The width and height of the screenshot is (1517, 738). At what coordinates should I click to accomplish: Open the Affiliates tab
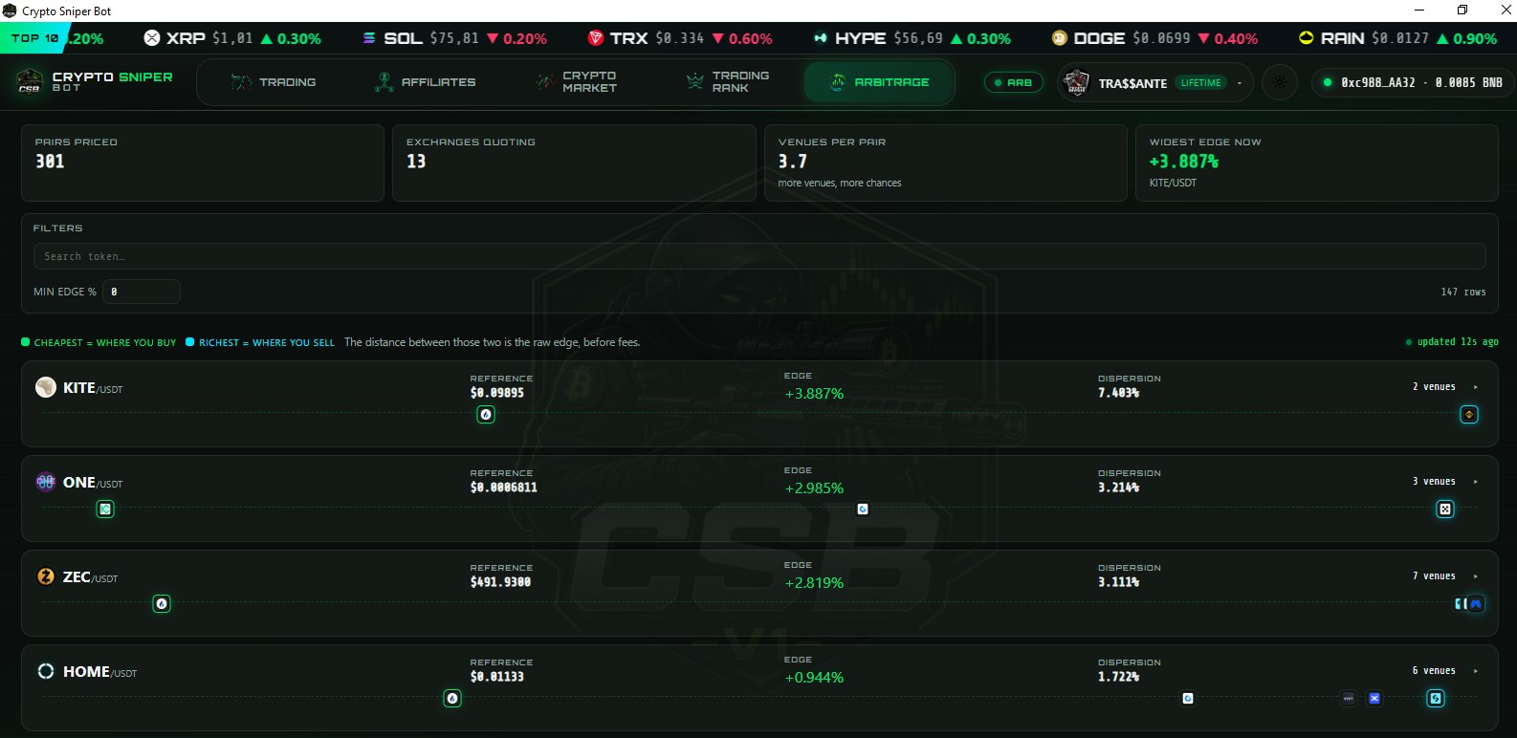coord(425,82)
